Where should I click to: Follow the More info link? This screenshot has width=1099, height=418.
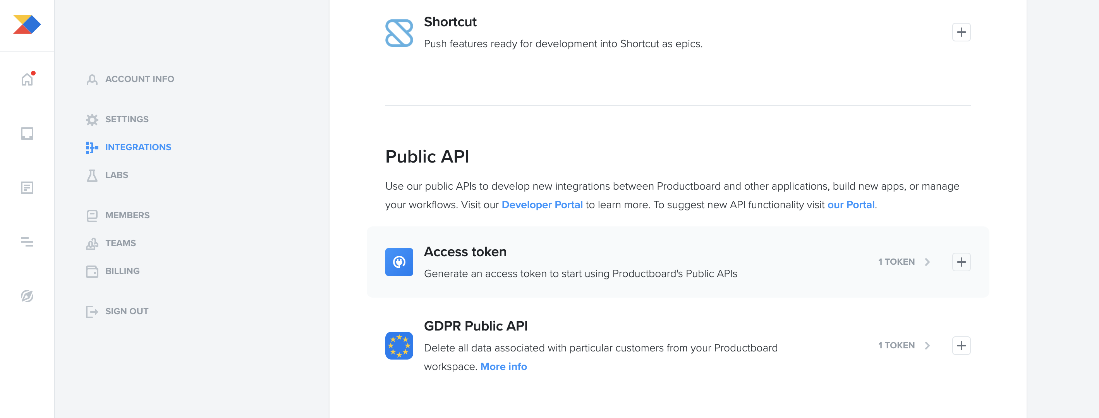pyautogui.click(x=503, y=367)
